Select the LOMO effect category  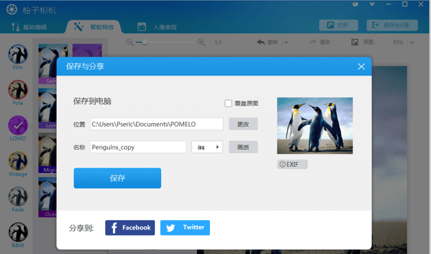pyautogui.click(x=18, y=129)
